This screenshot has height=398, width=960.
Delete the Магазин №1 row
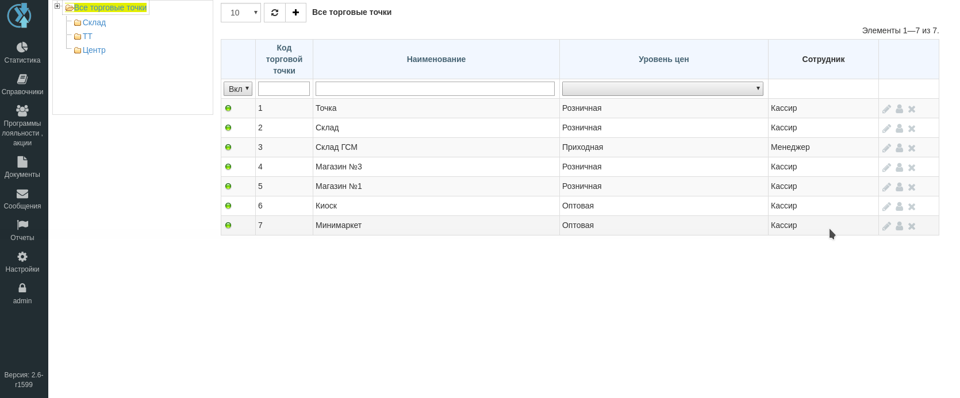tap(912, 187)
